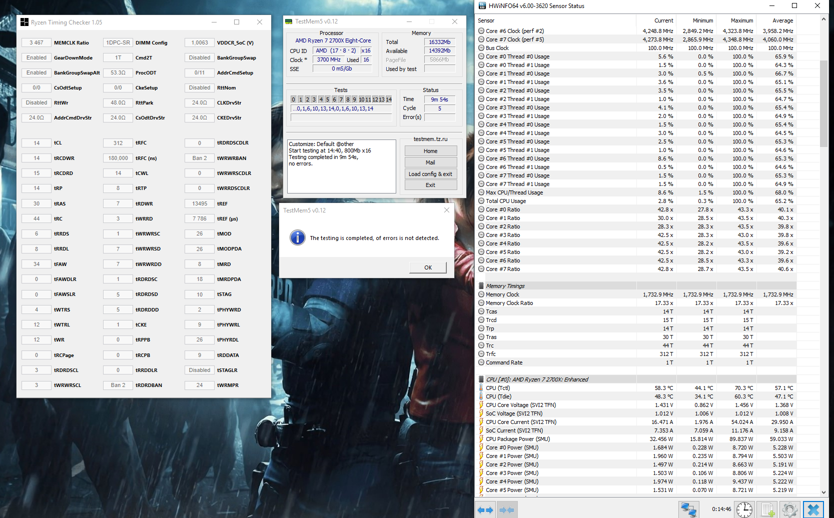This screenshot has width=834, height=518.
Task: Click the Cmd2T value 1T
Action: tap(118, 57)
